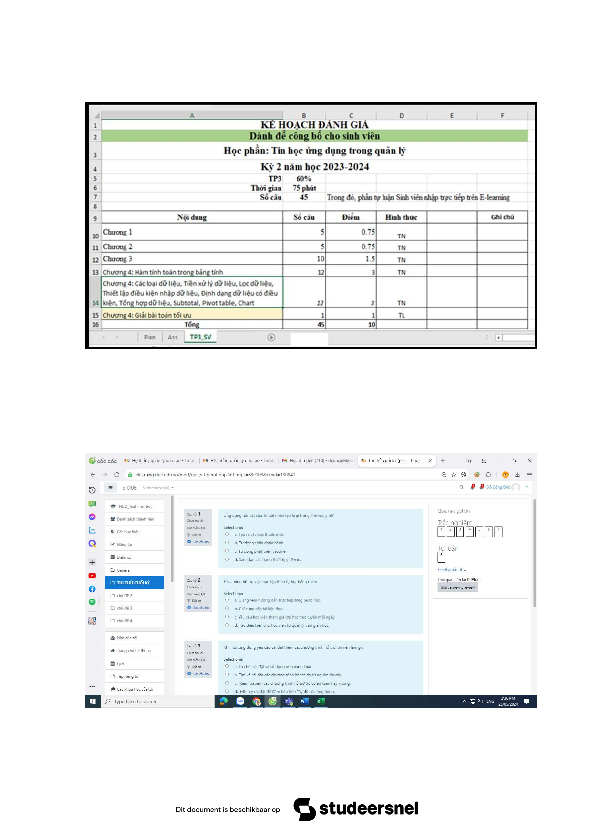Image resolution: width=594 pixels, height=839 pixels.
Task: Click the Finish attempt link
Action: coord(451,570)
